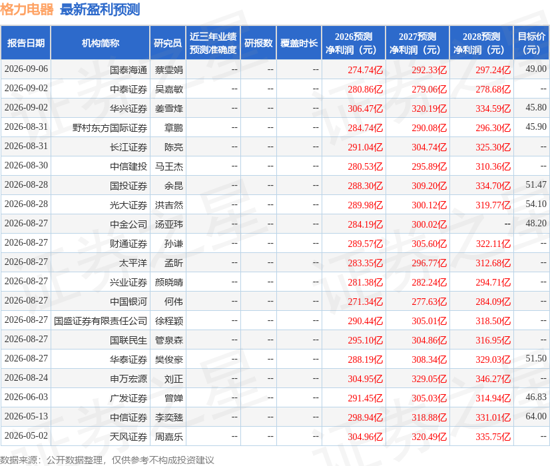Image resolution: width=550 pixels, height=466 pixels.
Task: Click the 近三年业绩预测准确度 header
Action: tap(213, 43)
